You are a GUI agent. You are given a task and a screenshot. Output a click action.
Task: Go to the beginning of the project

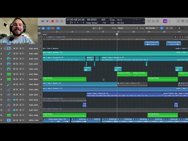(43, 21)
